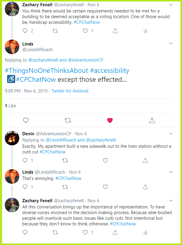This screenshot has height=245, width=182.
Task: Toggle like on Linds's "That's annoying" tweet
Action: (105, 187)
